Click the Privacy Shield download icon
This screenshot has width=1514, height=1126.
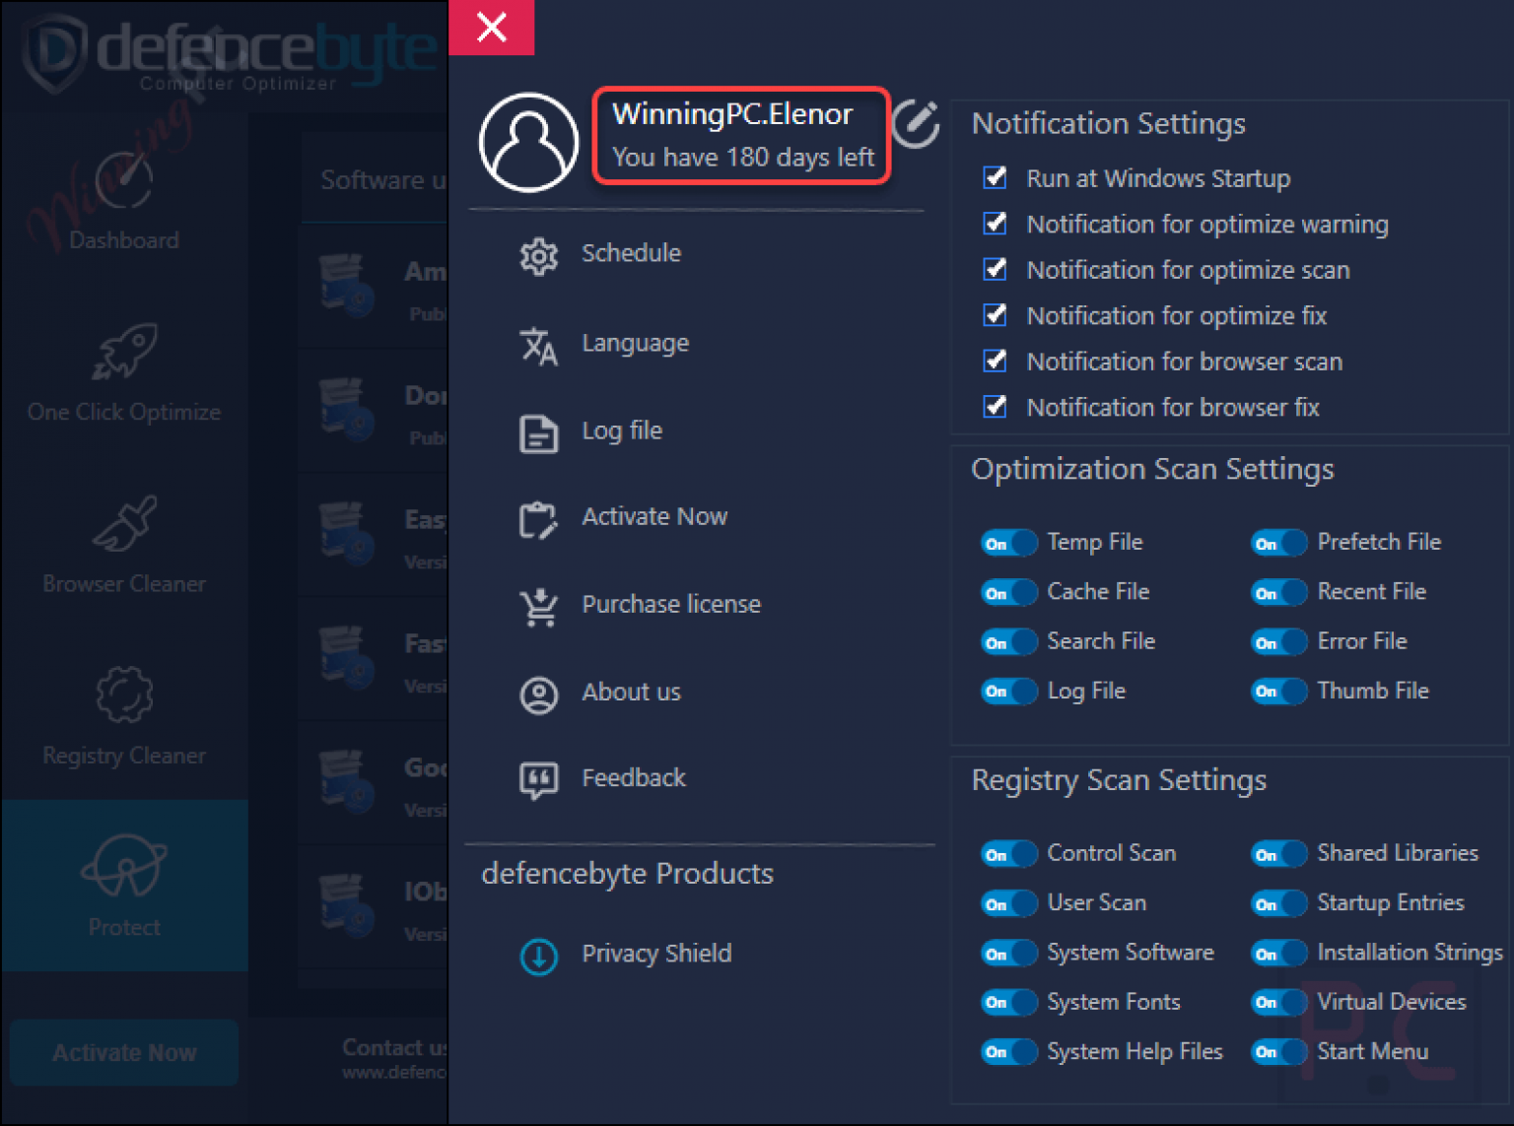click(x=538, y=956)
